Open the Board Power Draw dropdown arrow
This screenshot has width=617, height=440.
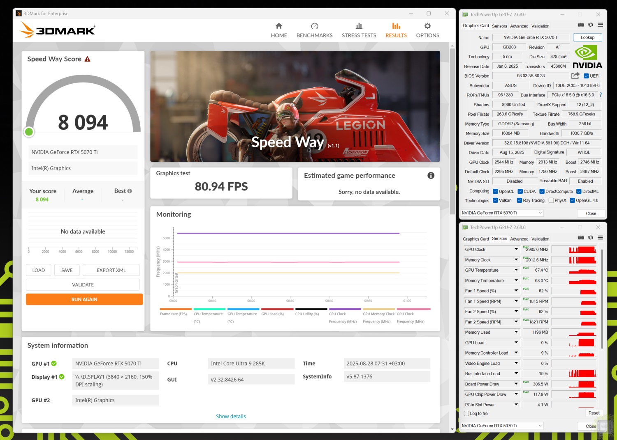click(516, 384)
